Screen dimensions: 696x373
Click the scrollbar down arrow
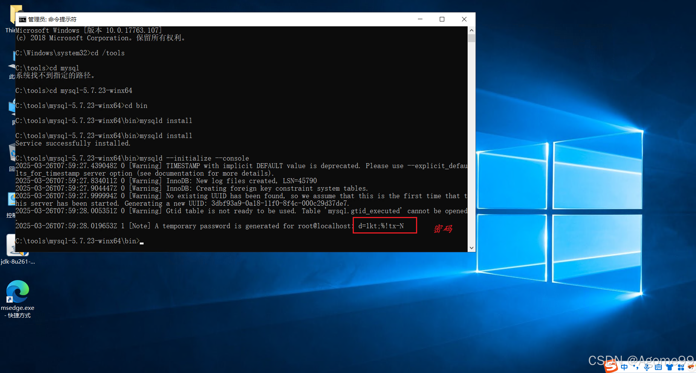(471, 248)
